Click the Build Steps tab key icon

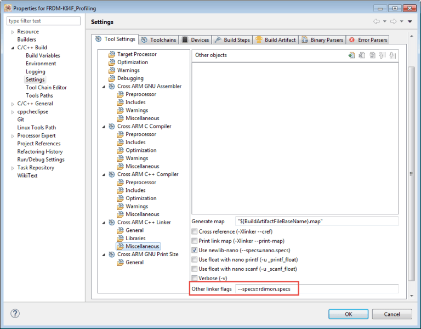point(218,39)
